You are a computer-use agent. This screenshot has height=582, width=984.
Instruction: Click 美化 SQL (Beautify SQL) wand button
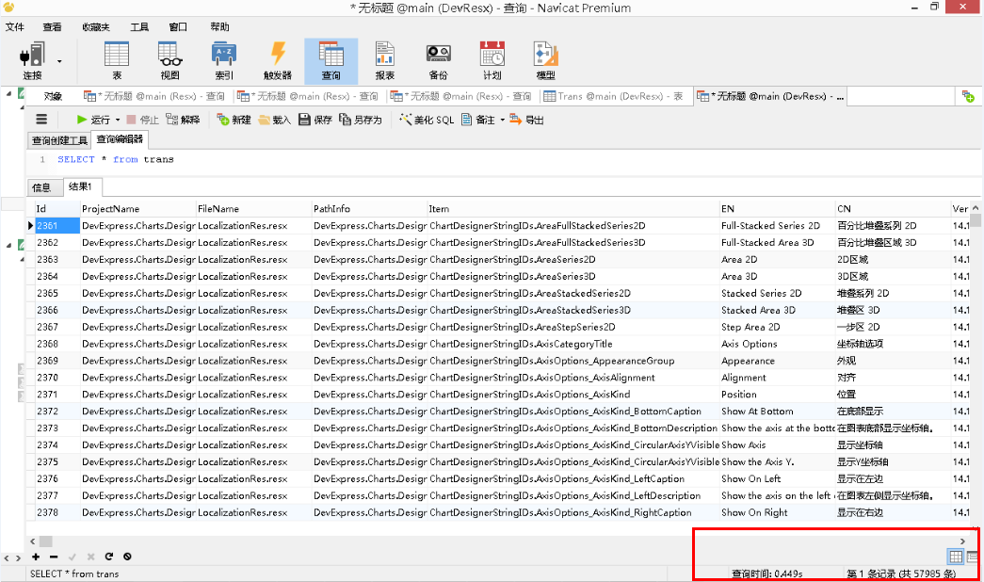(x=427, y=120)
